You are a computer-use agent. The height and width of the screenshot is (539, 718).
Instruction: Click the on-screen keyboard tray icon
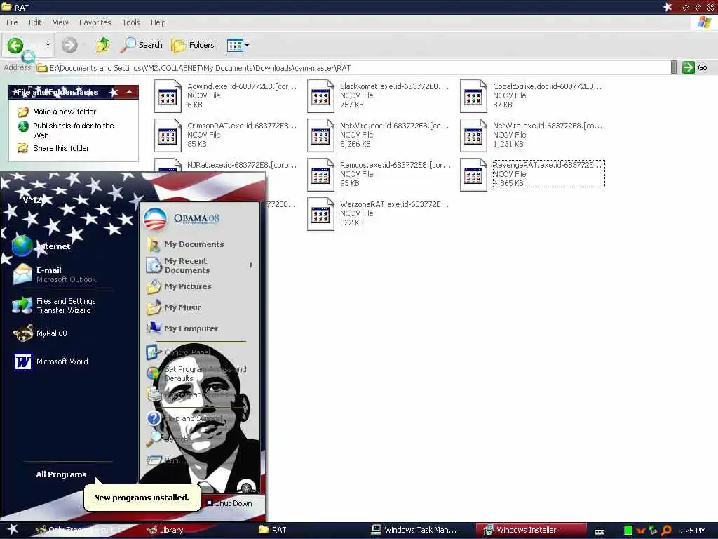pos(600,532)
